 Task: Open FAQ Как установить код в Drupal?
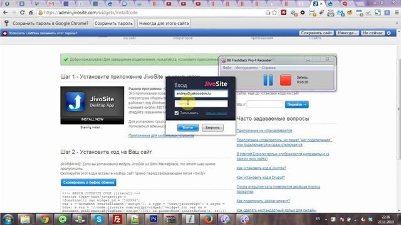click(261, 177)
